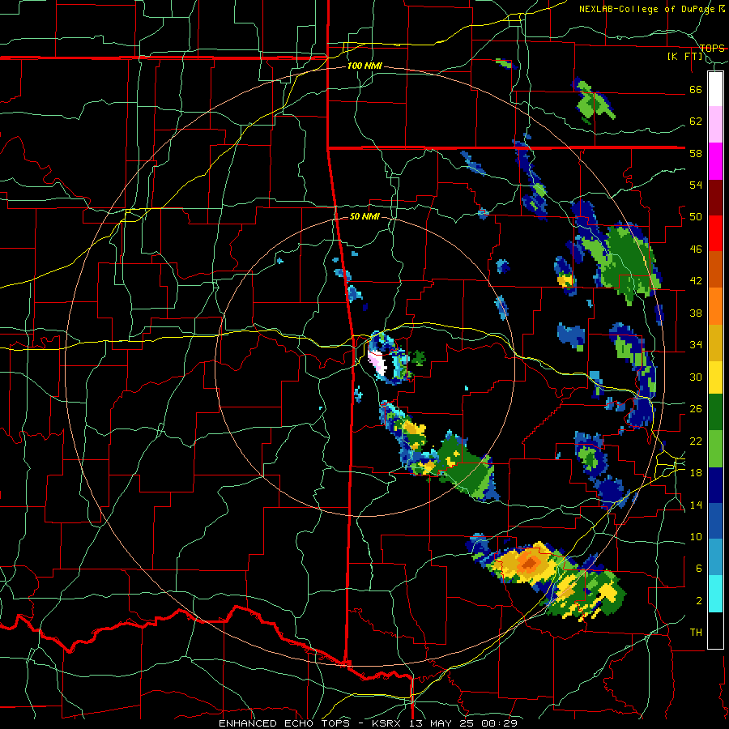Viewport: 729px width, 729px height.
Task: Click the "100 NMI" range ring label
Action: pos(364,66)
